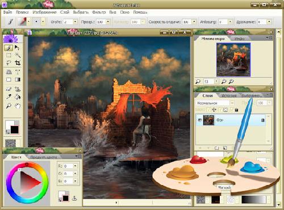Image resolution: width=284 pixels, height=210 pixels.
Task: Select the Zoom magnifier tool in the toolbox
Action: tap(9, 106)
